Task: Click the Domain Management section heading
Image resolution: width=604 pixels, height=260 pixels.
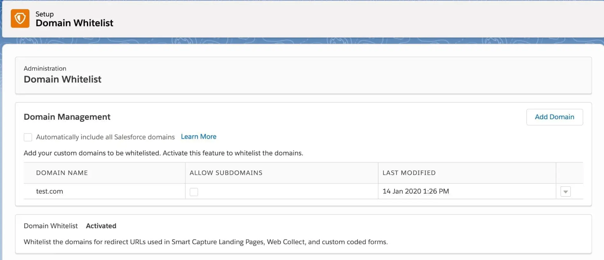Action: [67, 117]
